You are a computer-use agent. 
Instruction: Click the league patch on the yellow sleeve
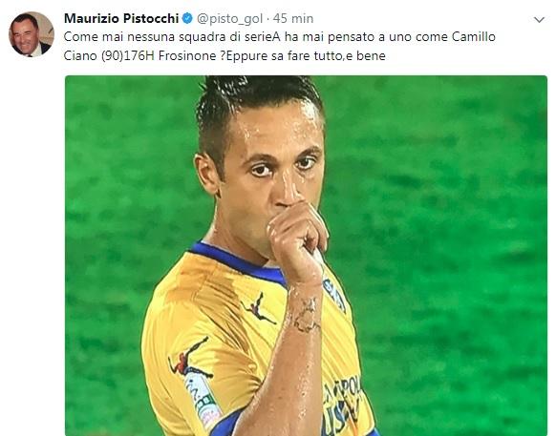point(204,401)
